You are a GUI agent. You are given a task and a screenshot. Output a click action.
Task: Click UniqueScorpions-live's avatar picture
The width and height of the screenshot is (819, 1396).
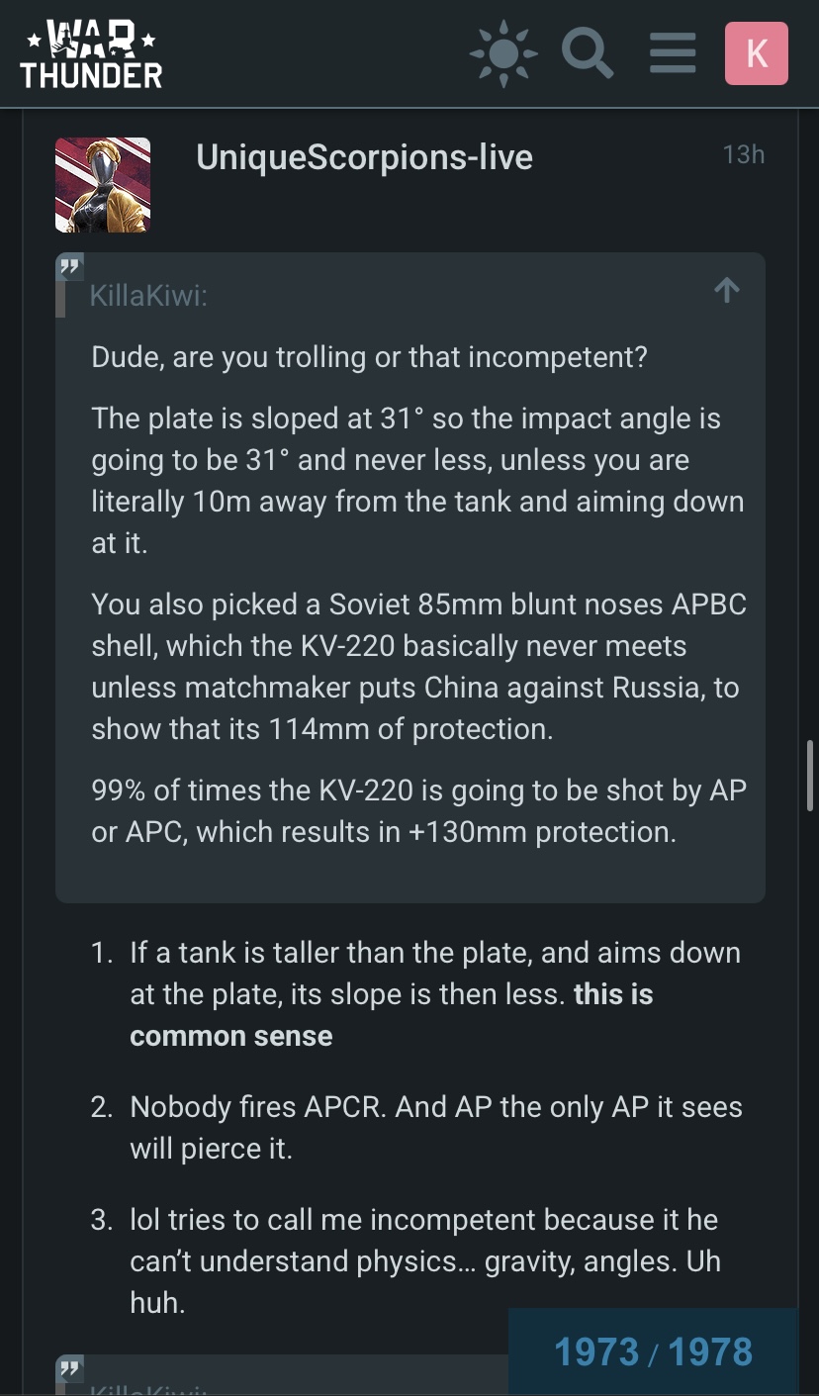pyautogui.click(x=103, y=185)
